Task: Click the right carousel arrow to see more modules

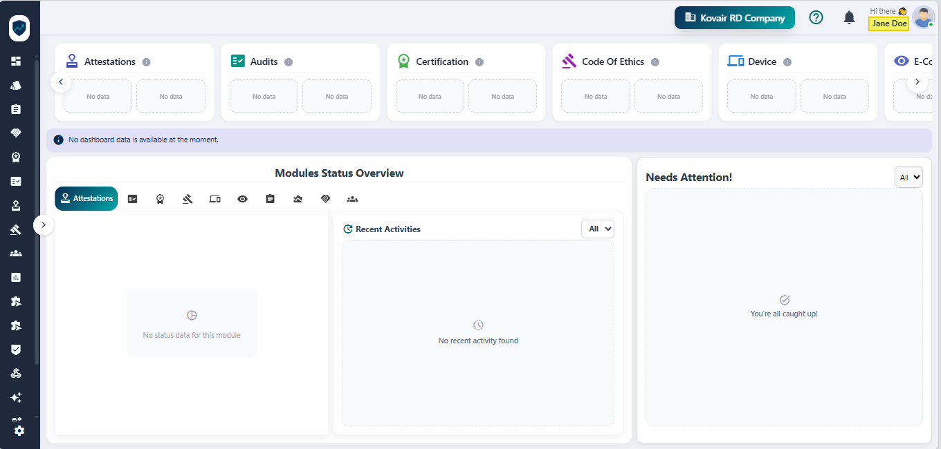Action: point(917,82)
